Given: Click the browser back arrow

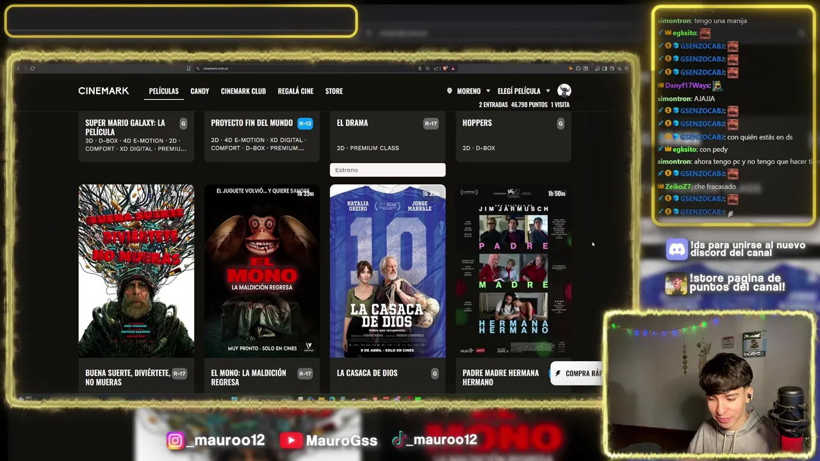Looking at the screenshot, I should [x=18, y=69].
